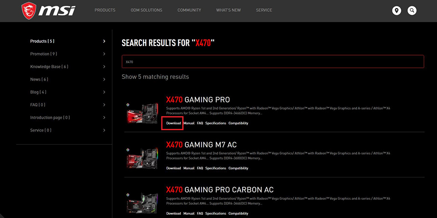Click FAQ for X470 GAMING PRO CARBON AC

click(200, 213)
